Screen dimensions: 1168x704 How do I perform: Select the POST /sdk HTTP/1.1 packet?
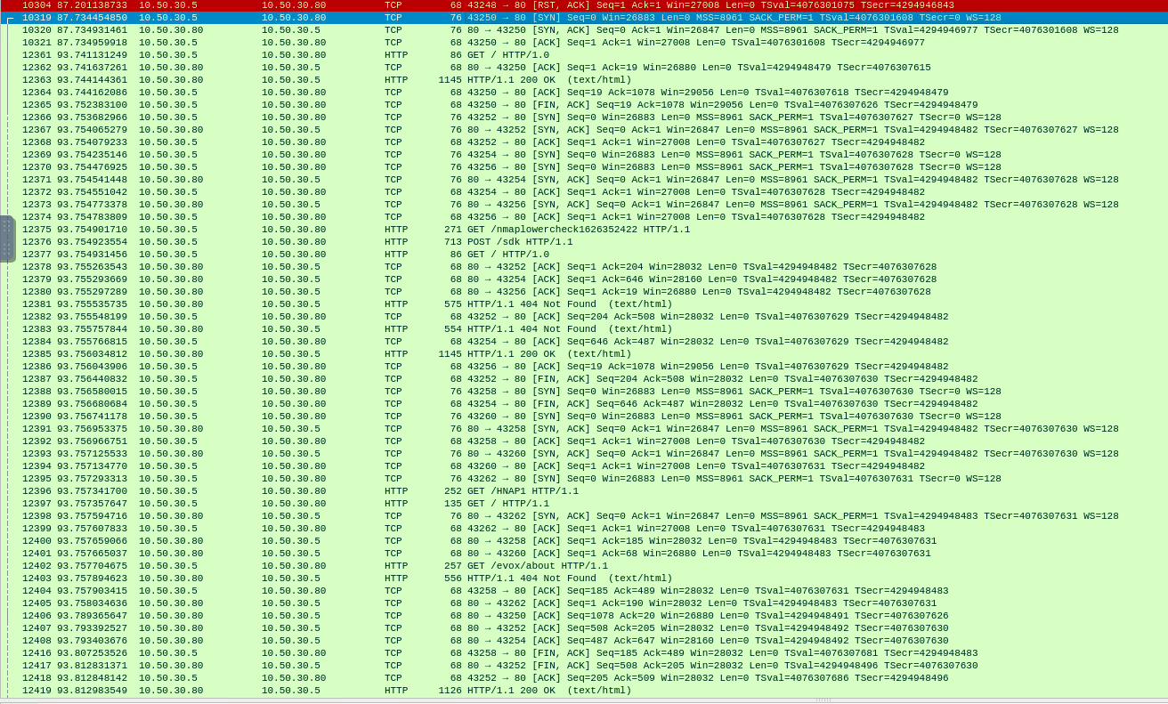(534, 242)
